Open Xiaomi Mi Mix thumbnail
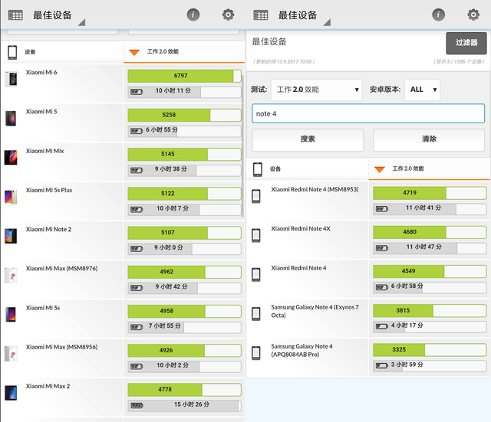 (x=11, y=157)
